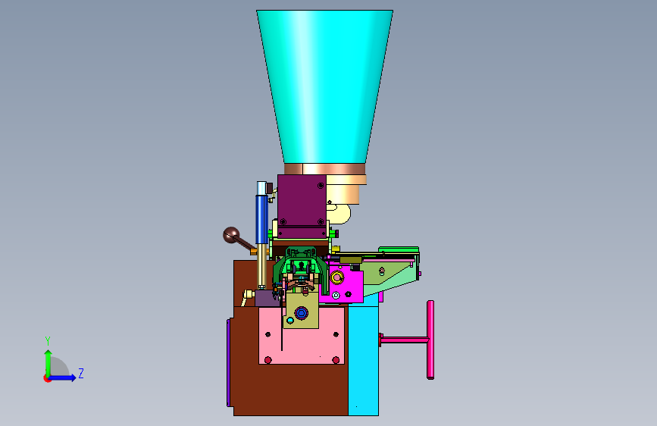This screenshot has height=426, width=657.
Task: Select the dark purple block under the hopper
Action: (x=302, y=207)
